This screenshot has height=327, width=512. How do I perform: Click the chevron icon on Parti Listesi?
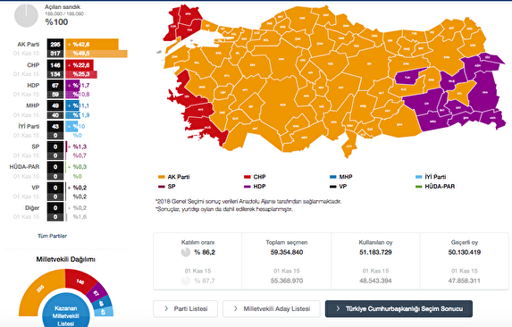[166, 309]
